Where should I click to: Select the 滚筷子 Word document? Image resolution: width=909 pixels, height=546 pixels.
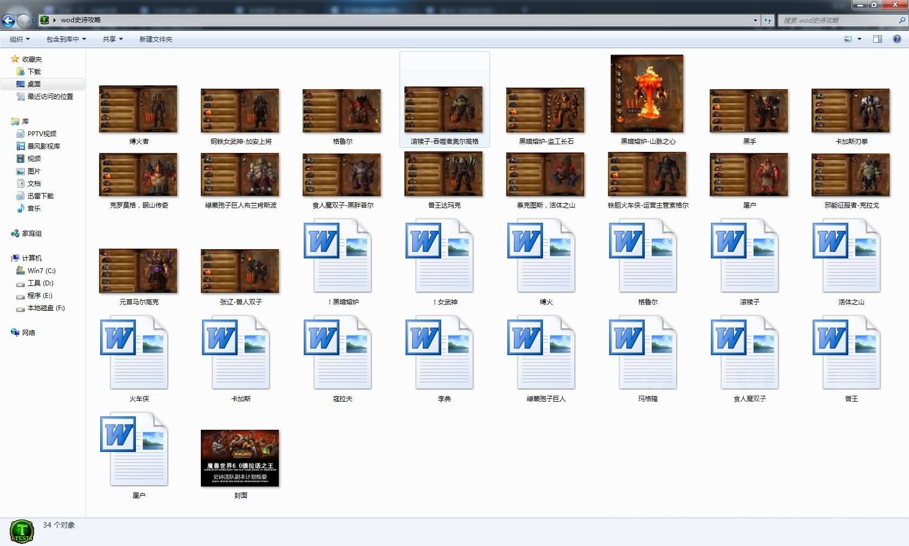pyautogui.click(x=745, y=256)
